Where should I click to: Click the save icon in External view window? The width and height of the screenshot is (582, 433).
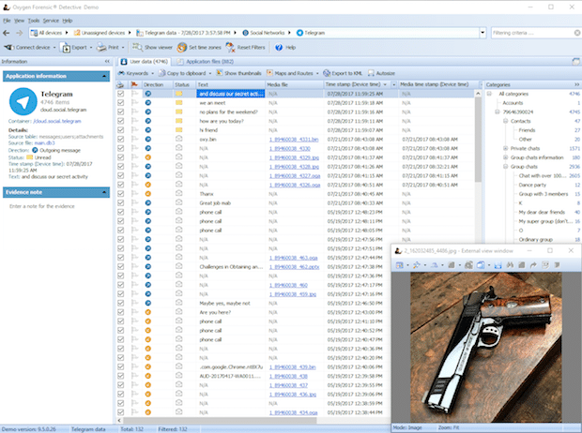point(498,265)
